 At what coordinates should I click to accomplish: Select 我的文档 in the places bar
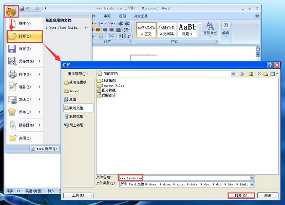pyautogui.click(x=79, y=108)
